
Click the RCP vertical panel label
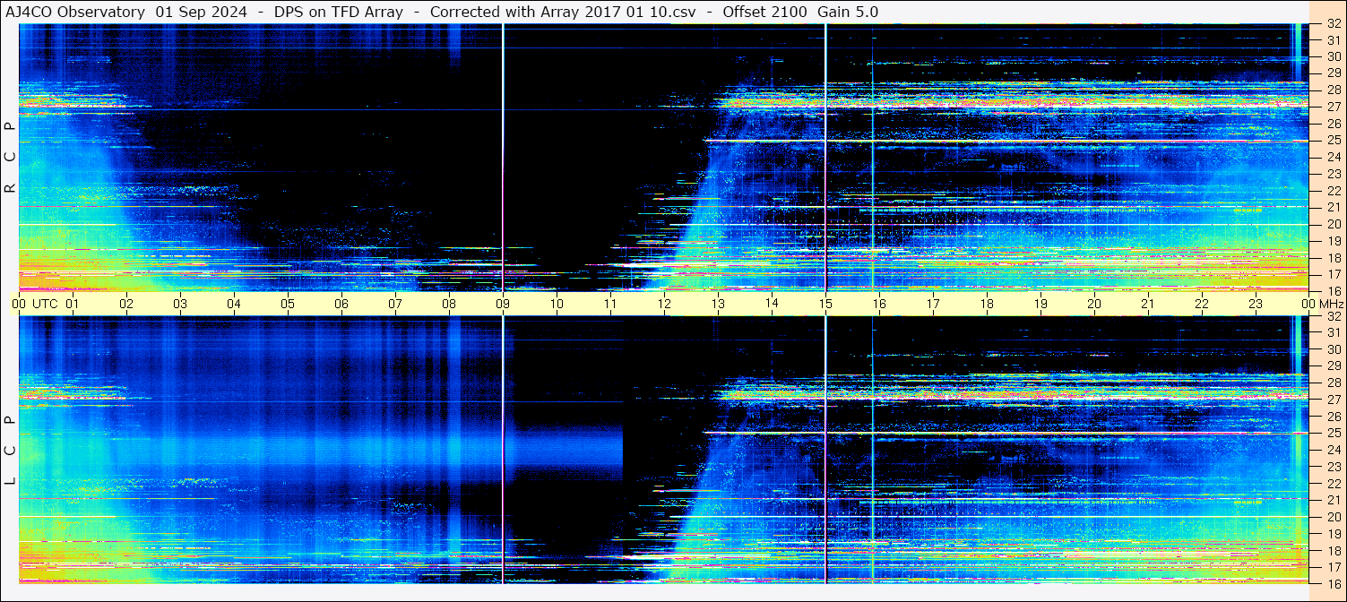10,158
